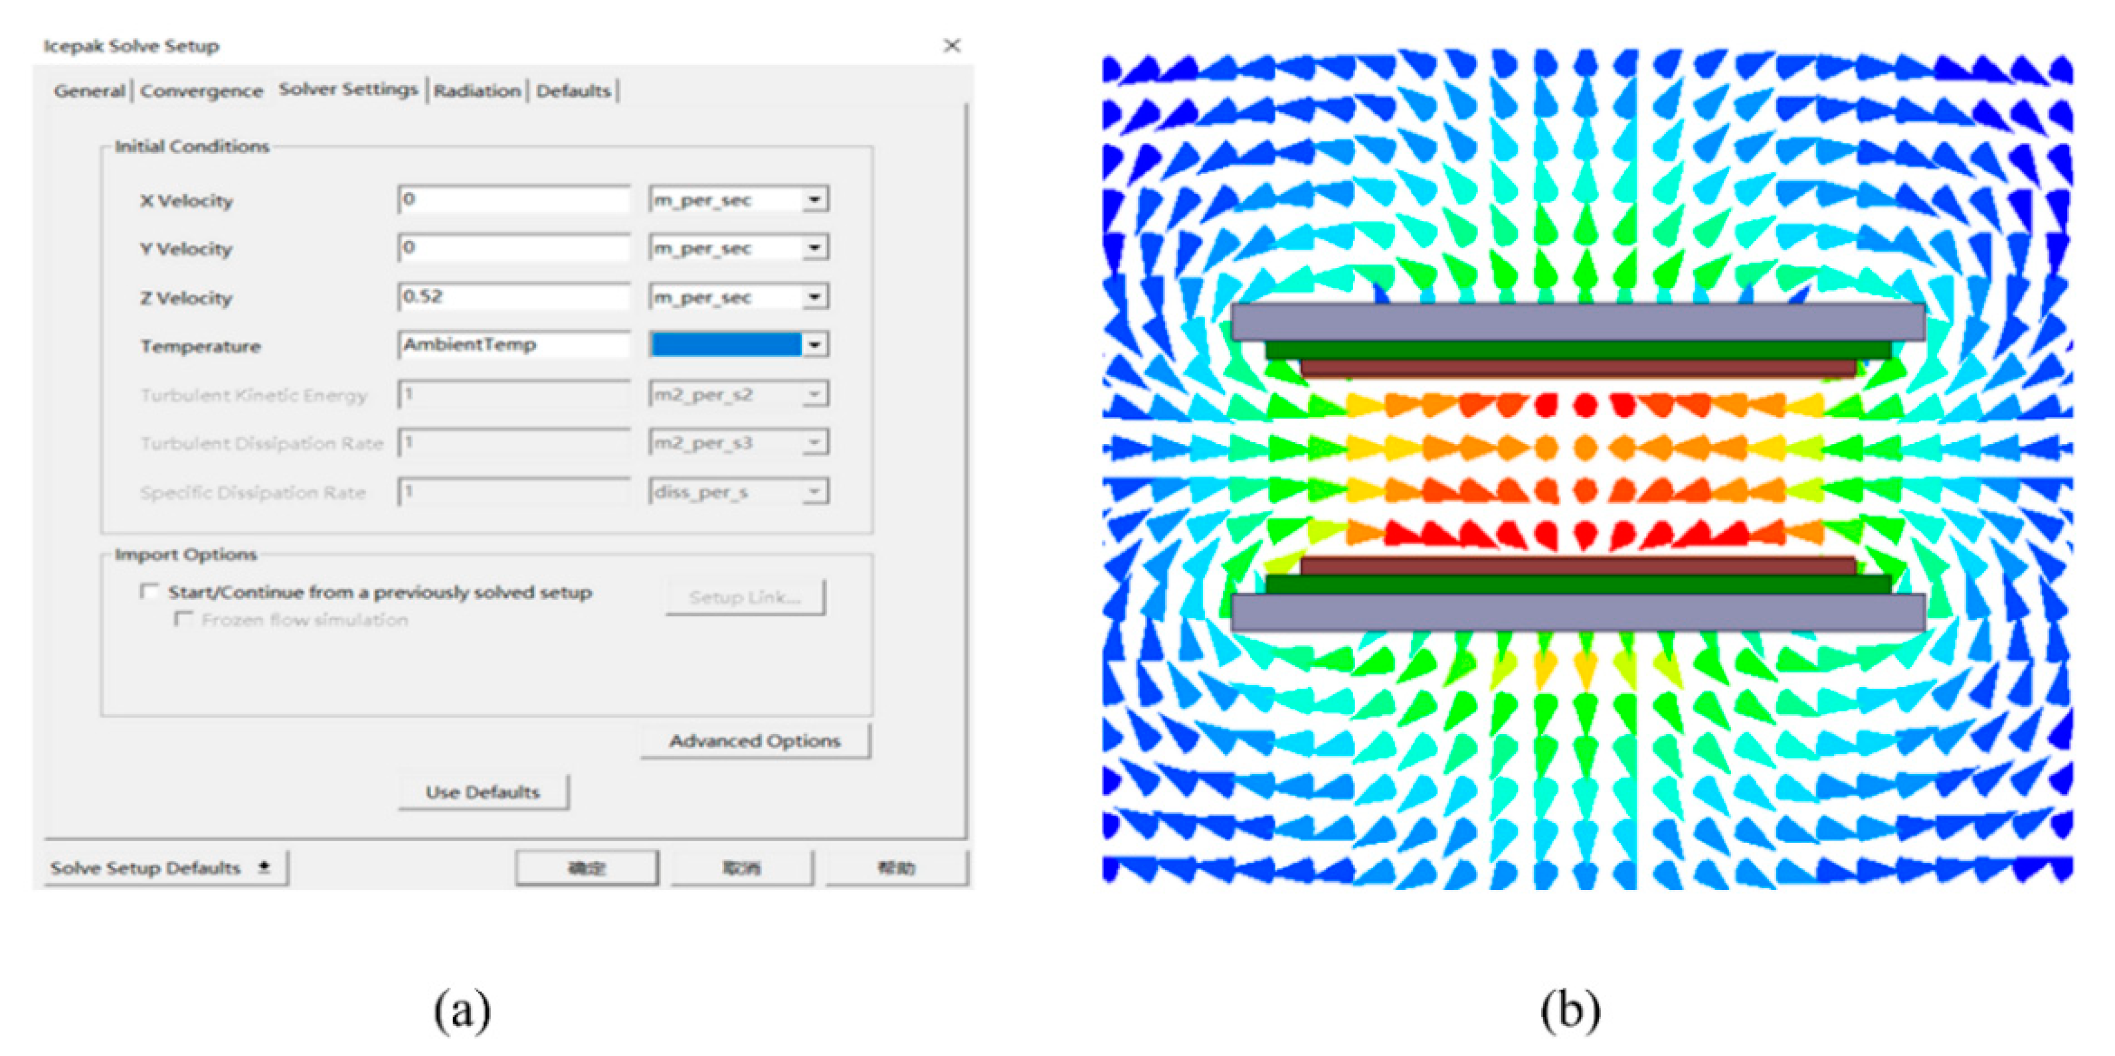Image resolution: width=2115 pixels, height=1056 pixels.
Task: Go to the Defaults tab
Action: pyautogui.click(x=573, y=91)
